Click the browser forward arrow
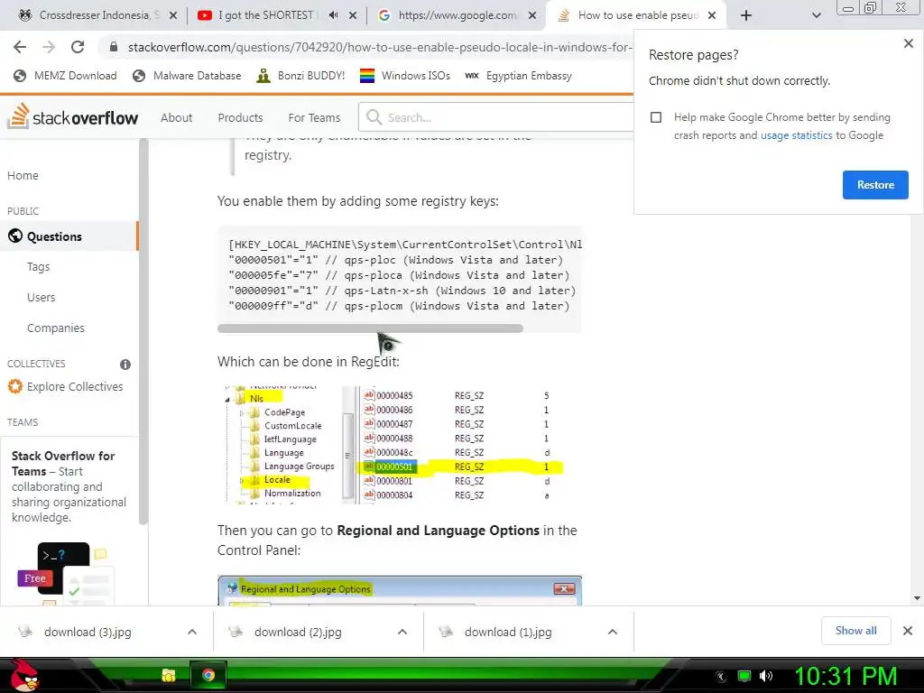 (x=49, y=47)
